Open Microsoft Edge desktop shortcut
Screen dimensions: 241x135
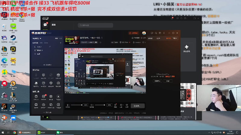tap(4, 62)
